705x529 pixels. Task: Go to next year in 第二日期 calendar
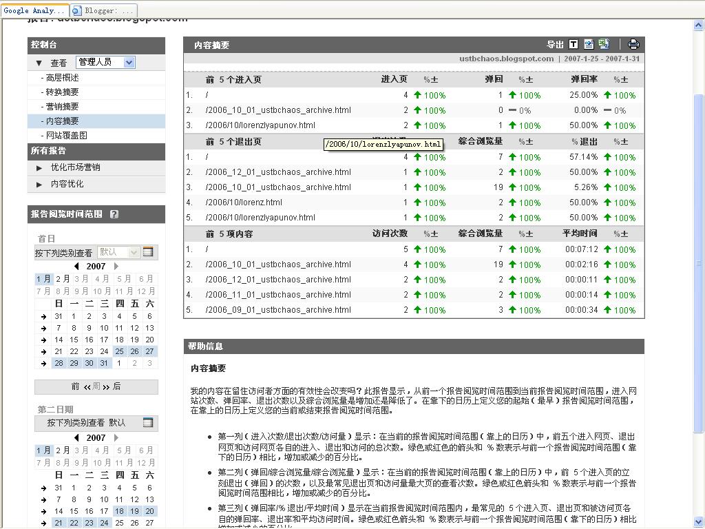click(116, 437)
